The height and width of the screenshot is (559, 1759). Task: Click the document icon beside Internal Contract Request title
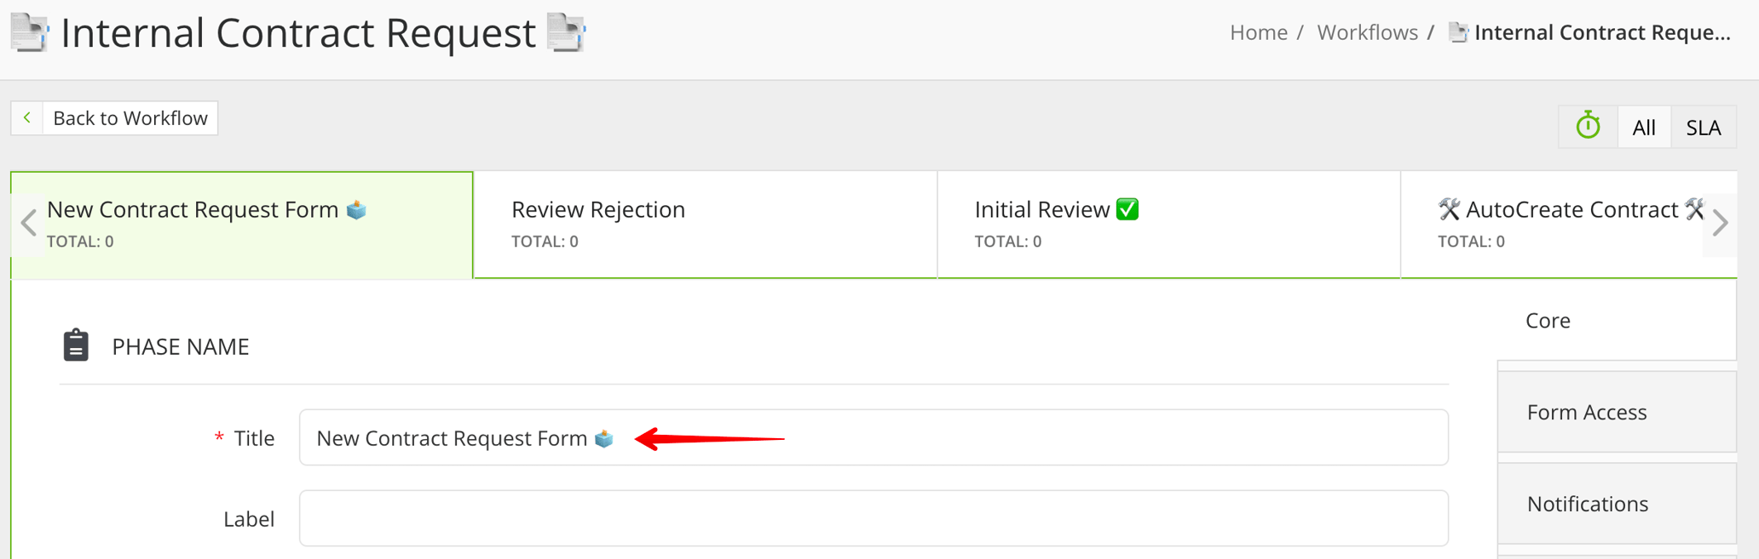(28, 31)
